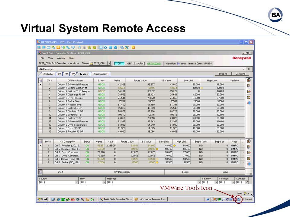Select the Column 7 Reflux Flow row
The width and height of the screenshot is (290, 217).
(142, 101)
